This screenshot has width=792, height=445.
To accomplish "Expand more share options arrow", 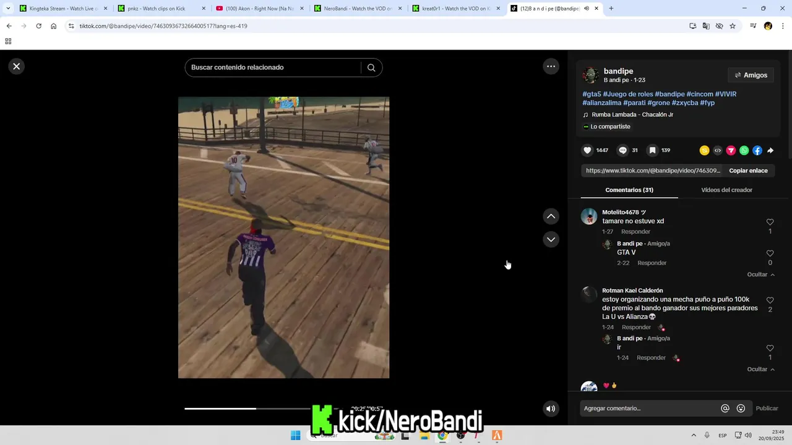I will pos(770,150).
